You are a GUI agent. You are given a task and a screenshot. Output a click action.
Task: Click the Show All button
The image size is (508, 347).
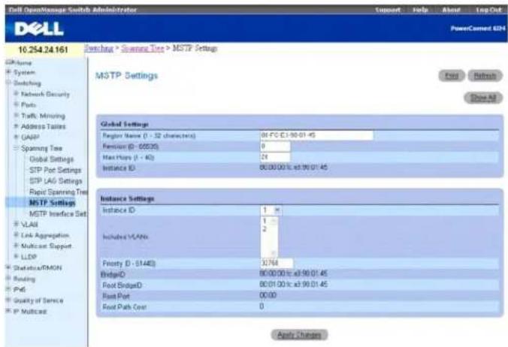pos(483,98)
